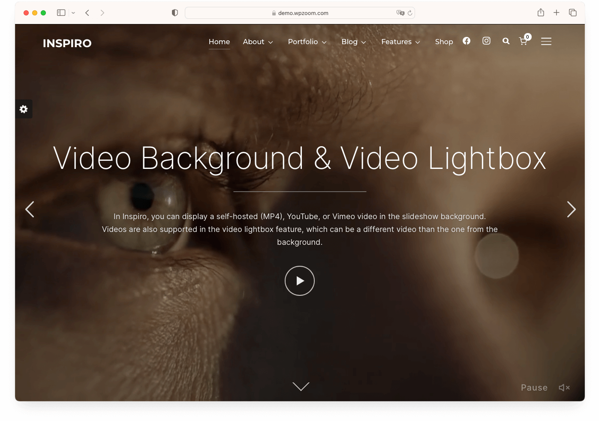Open the settings gear panel on left edge

tap(24, 109)
